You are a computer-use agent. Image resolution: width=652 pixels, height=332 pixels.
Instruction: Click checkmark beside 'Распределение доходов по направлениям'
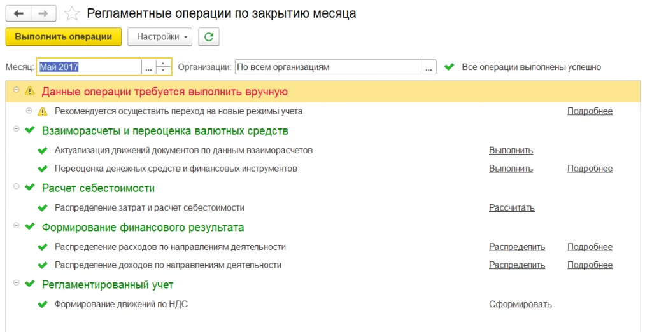[43, 265]
